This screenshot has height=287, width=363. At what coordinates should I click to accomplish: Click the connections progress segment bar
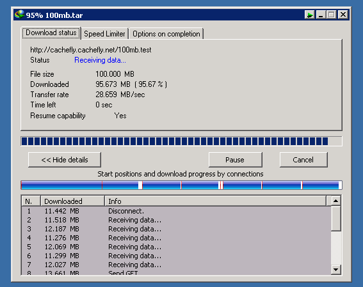tap(181, 185)
